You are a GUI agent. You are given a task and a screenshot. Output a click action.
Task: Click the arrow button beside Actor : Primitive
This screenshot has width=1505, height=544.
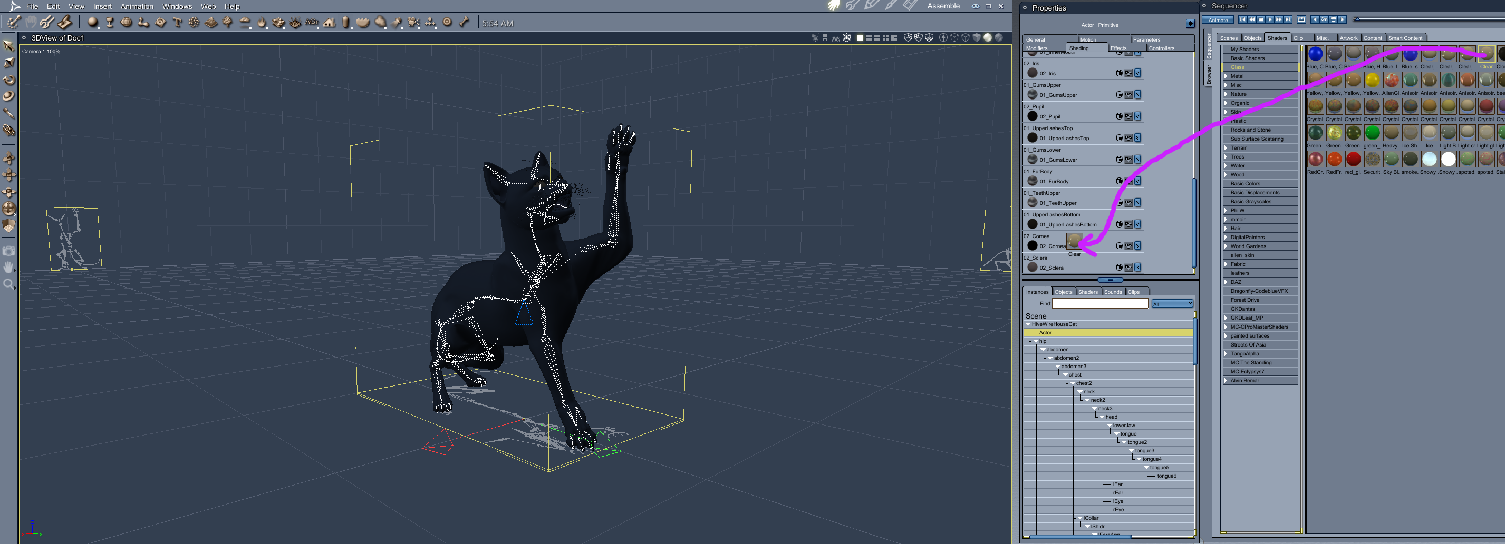[1190, 24]
